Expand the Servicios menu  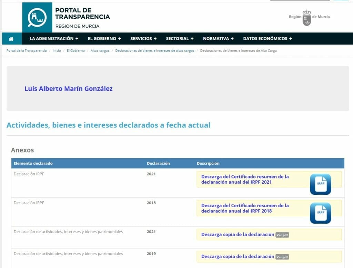coord(143,39)
